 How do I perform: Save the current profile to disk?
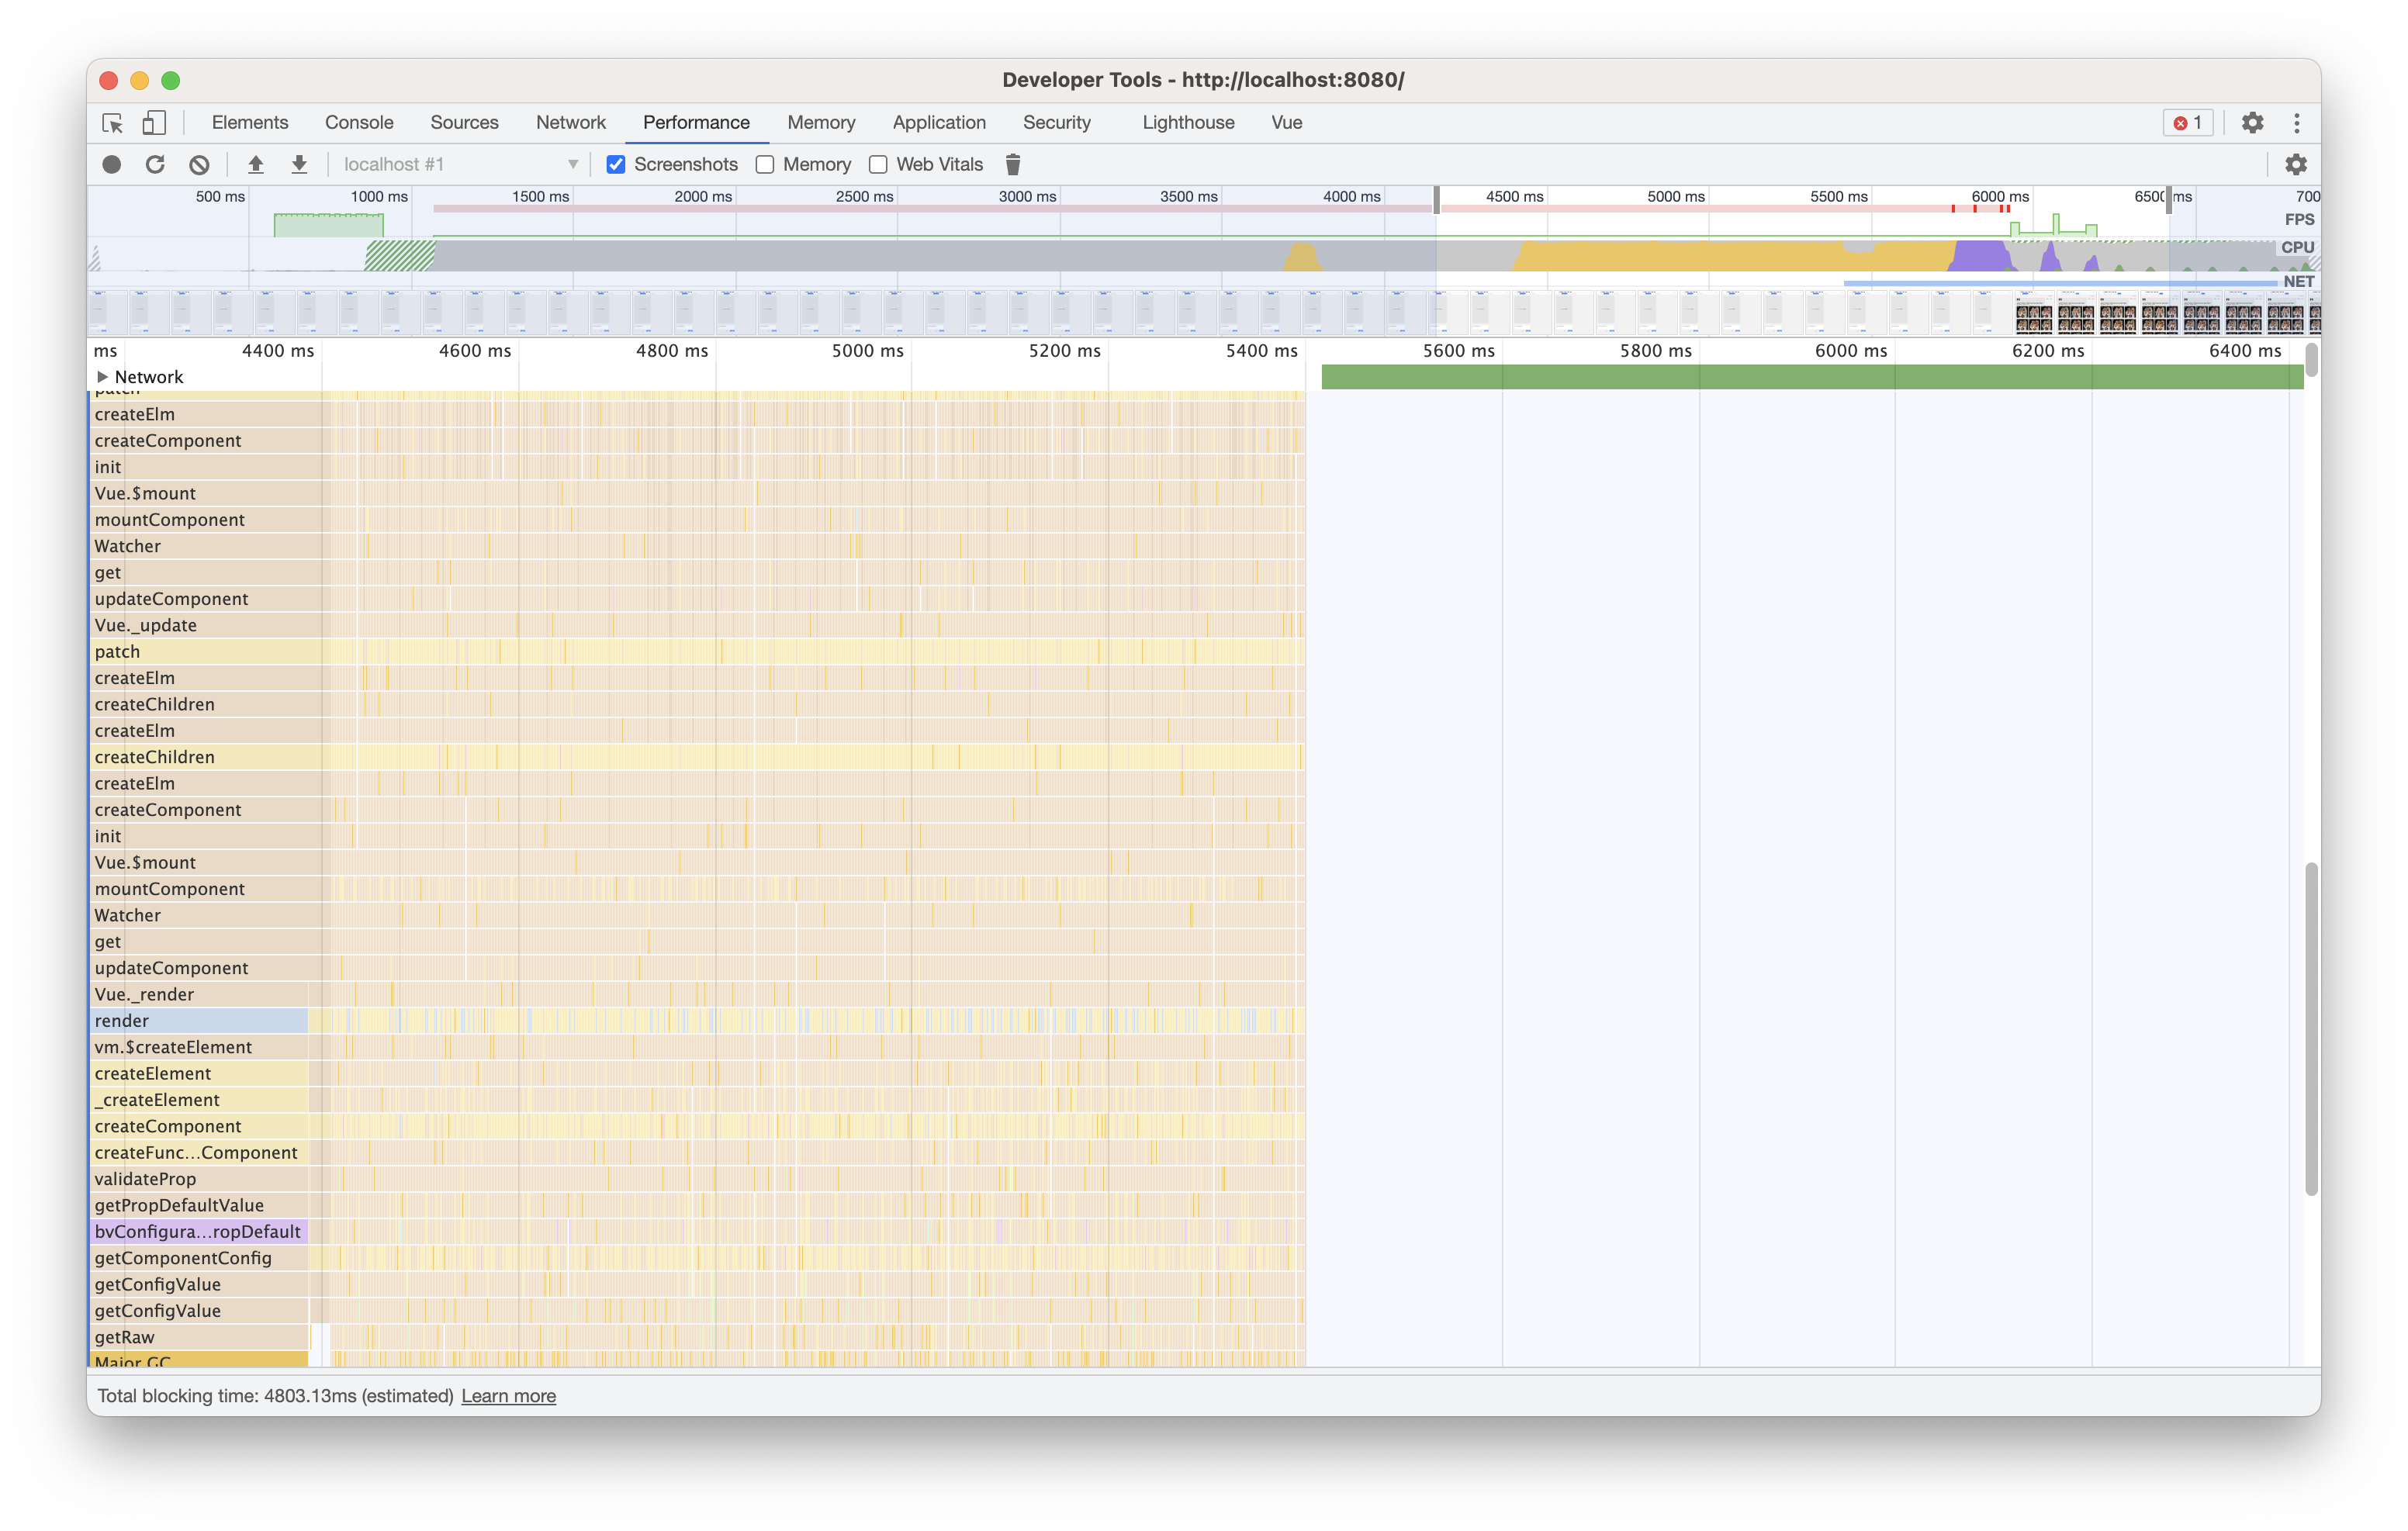pos(299,164)
